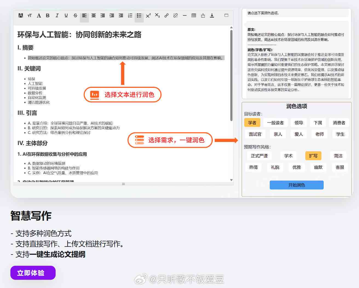
Task: Click the download/export icon
Action: point(212,16)
